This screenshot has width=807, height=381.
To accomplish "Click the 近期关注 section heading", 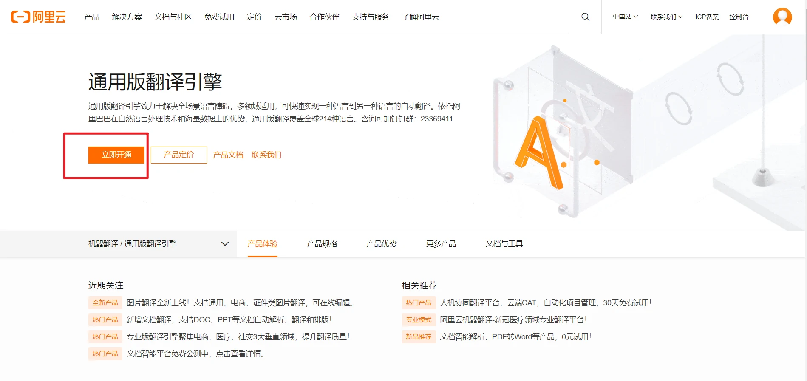I will point(106,285).
